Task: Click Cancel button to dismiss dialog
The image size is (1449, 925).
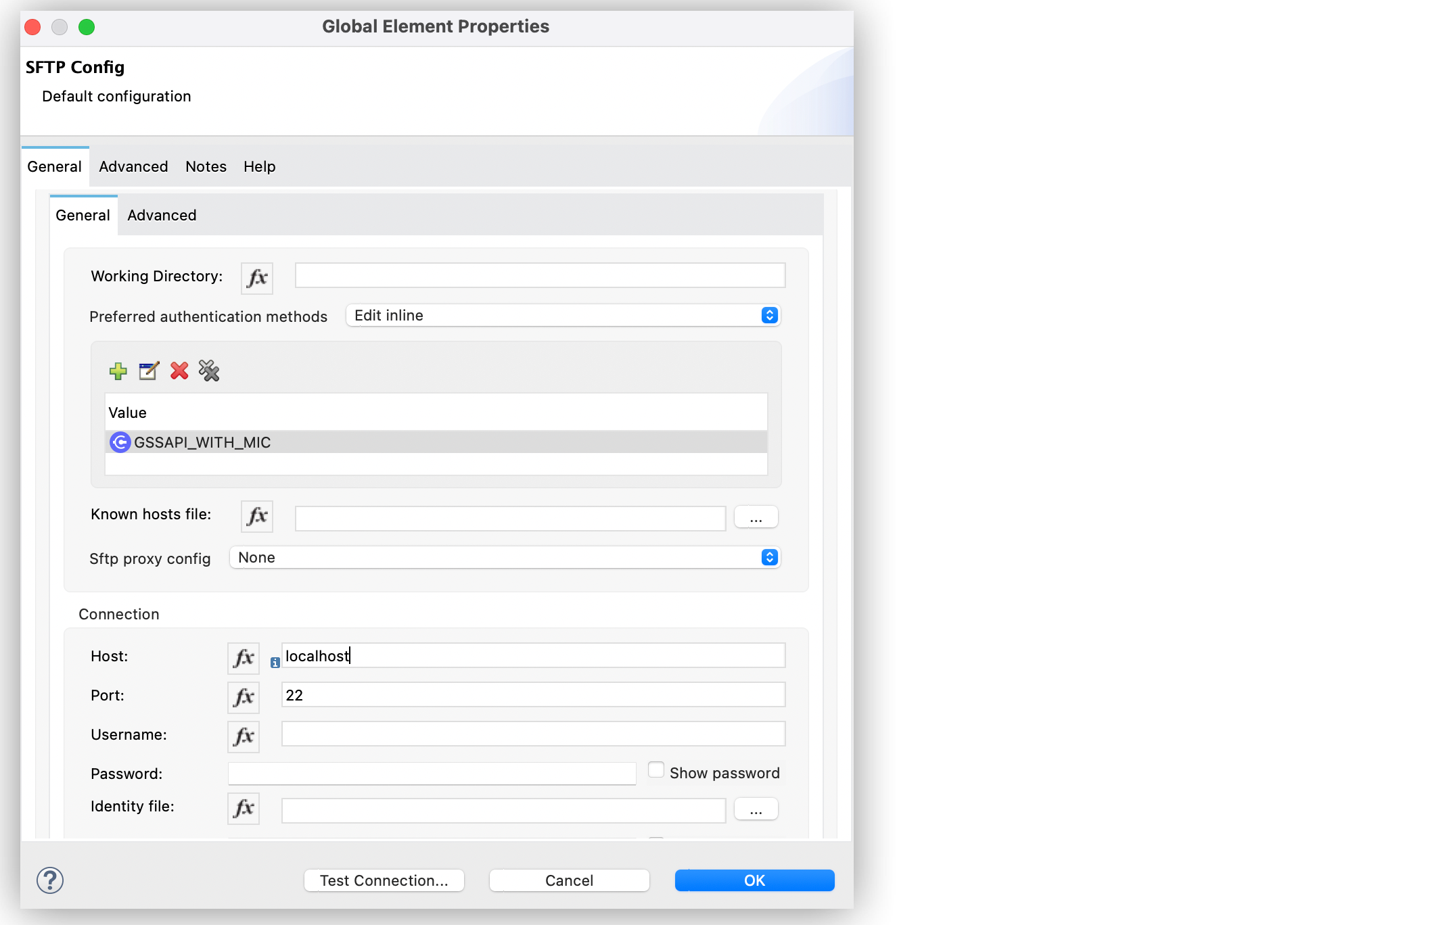Action: 568,880
